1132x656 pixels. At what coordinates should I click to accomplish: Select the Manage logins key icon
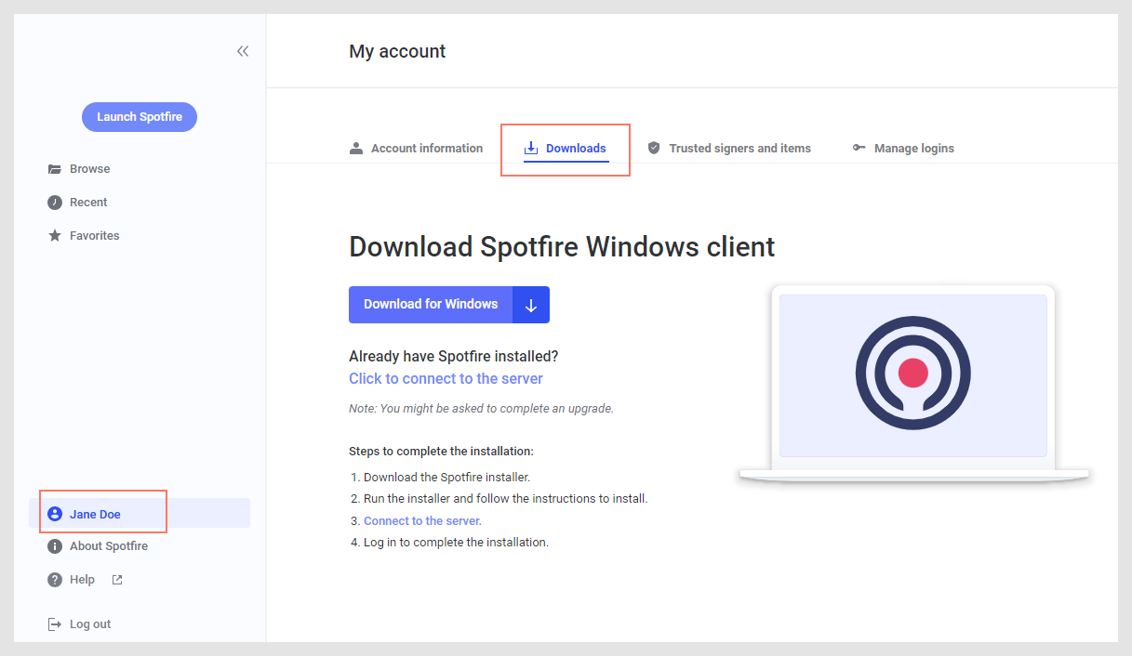pyautogui.click(x=858, y=147)
